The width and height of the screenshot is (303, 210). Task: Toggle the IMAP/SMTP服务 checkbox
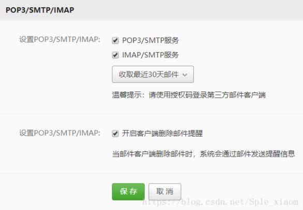tap(115, 55)
